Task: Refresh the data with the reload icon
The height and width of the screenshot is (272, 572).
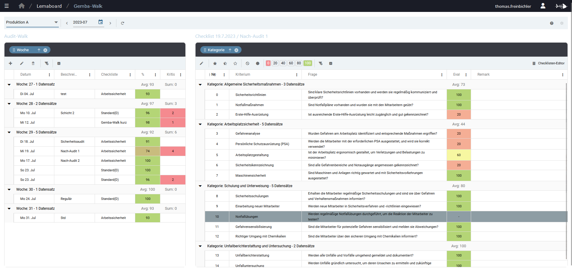Action: click(122, 23)
